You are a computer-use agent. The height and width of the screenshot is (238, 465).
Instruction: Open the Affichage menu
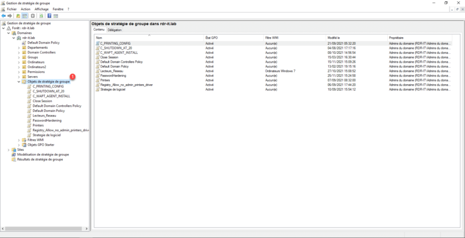click(42, 9)
